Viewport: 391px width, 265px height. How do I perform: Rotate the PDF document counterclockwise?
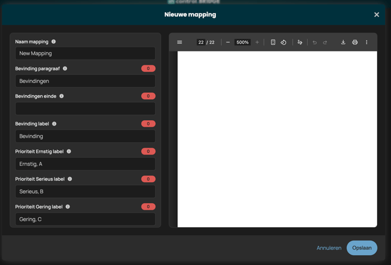[x=284, y=43]
